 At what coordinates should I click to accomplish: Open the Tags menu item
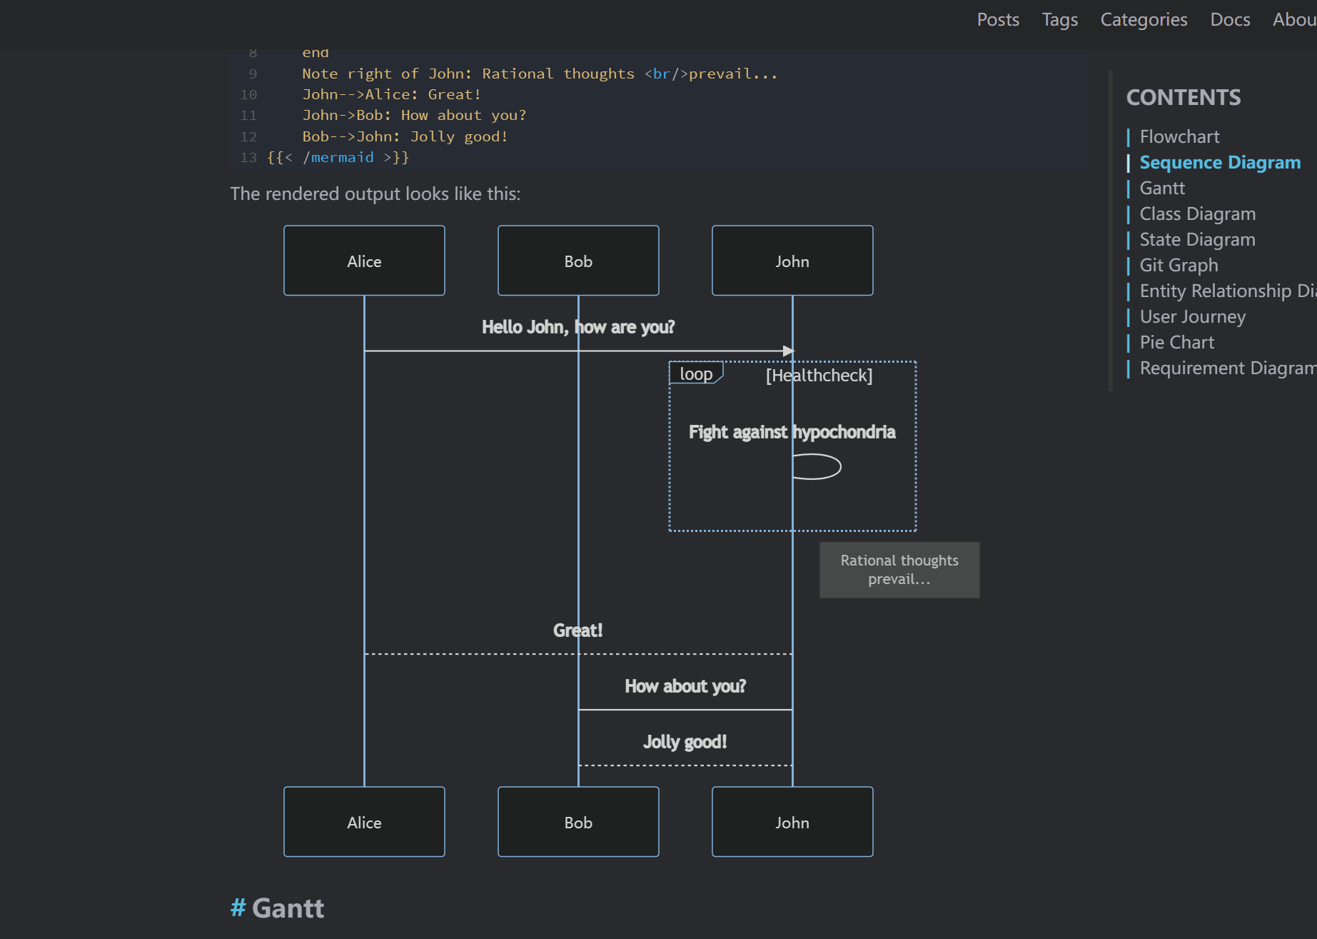1060,19
